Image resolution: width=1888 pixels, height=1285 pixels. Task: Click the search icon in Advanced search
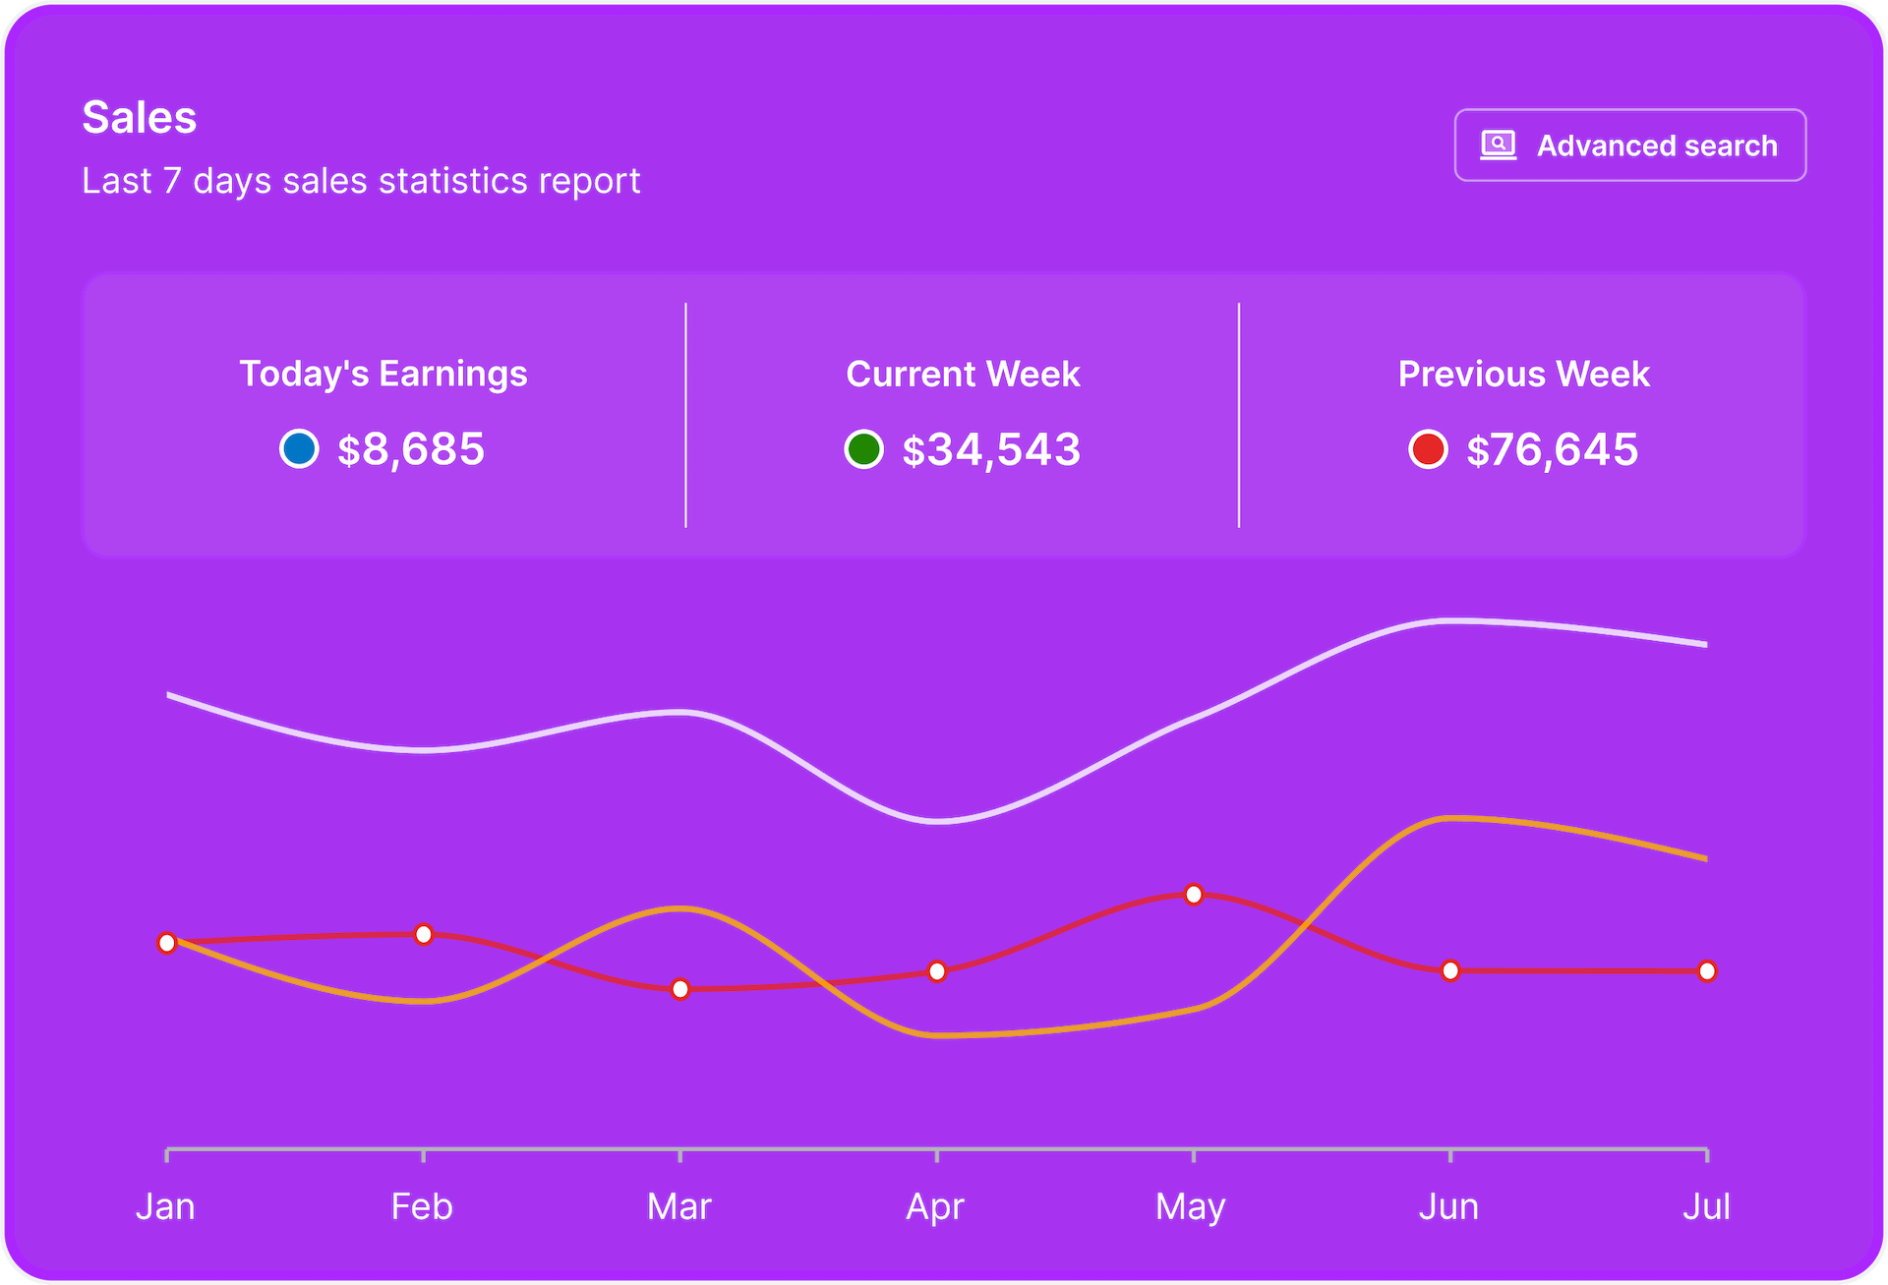pos(1498,146)
